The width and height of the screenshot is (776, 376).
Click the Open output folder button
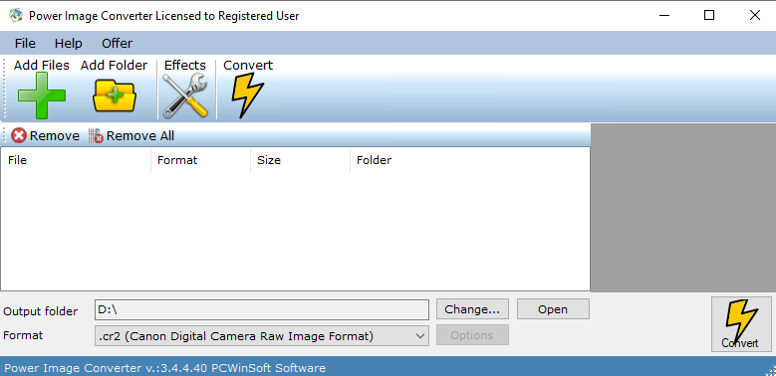point(553,309)
